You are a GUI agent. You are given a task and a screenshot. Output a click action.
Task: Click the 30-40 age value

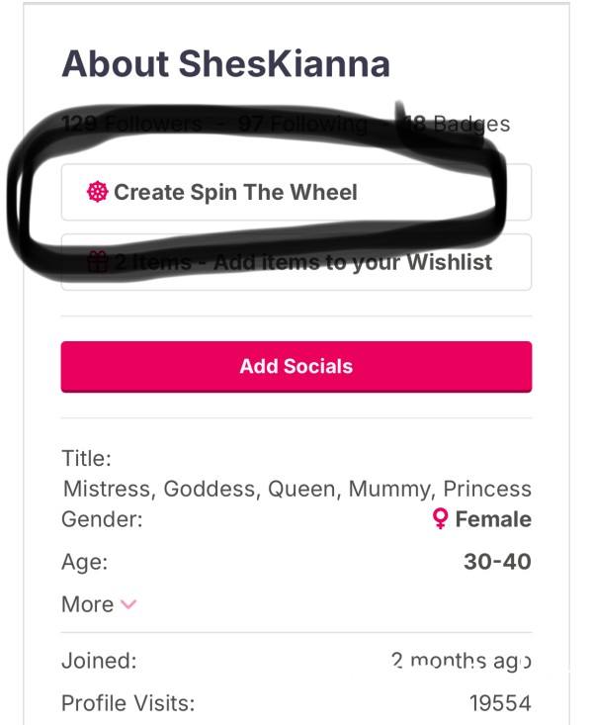click(x=497, y=562)
